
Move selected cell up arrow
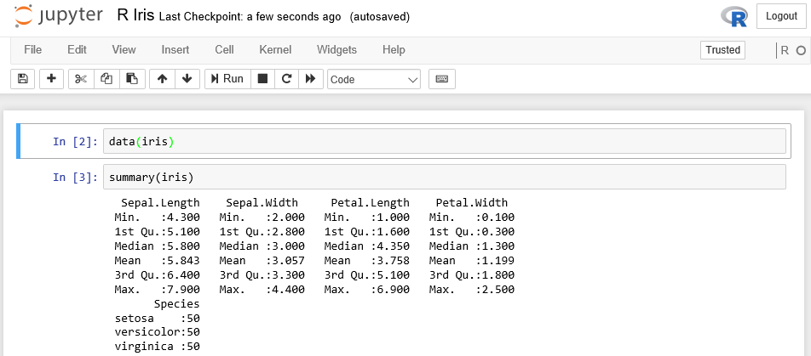pos(162,79)
